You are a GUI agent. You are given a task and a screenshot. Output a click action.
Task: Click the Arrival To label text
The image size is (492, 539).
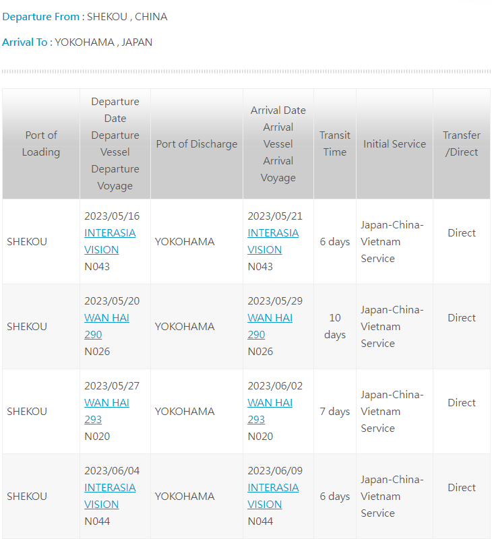click(x=27, y=42)
